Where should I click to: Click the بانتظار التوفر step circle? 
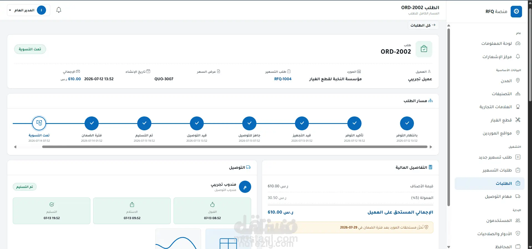[407, 123]
